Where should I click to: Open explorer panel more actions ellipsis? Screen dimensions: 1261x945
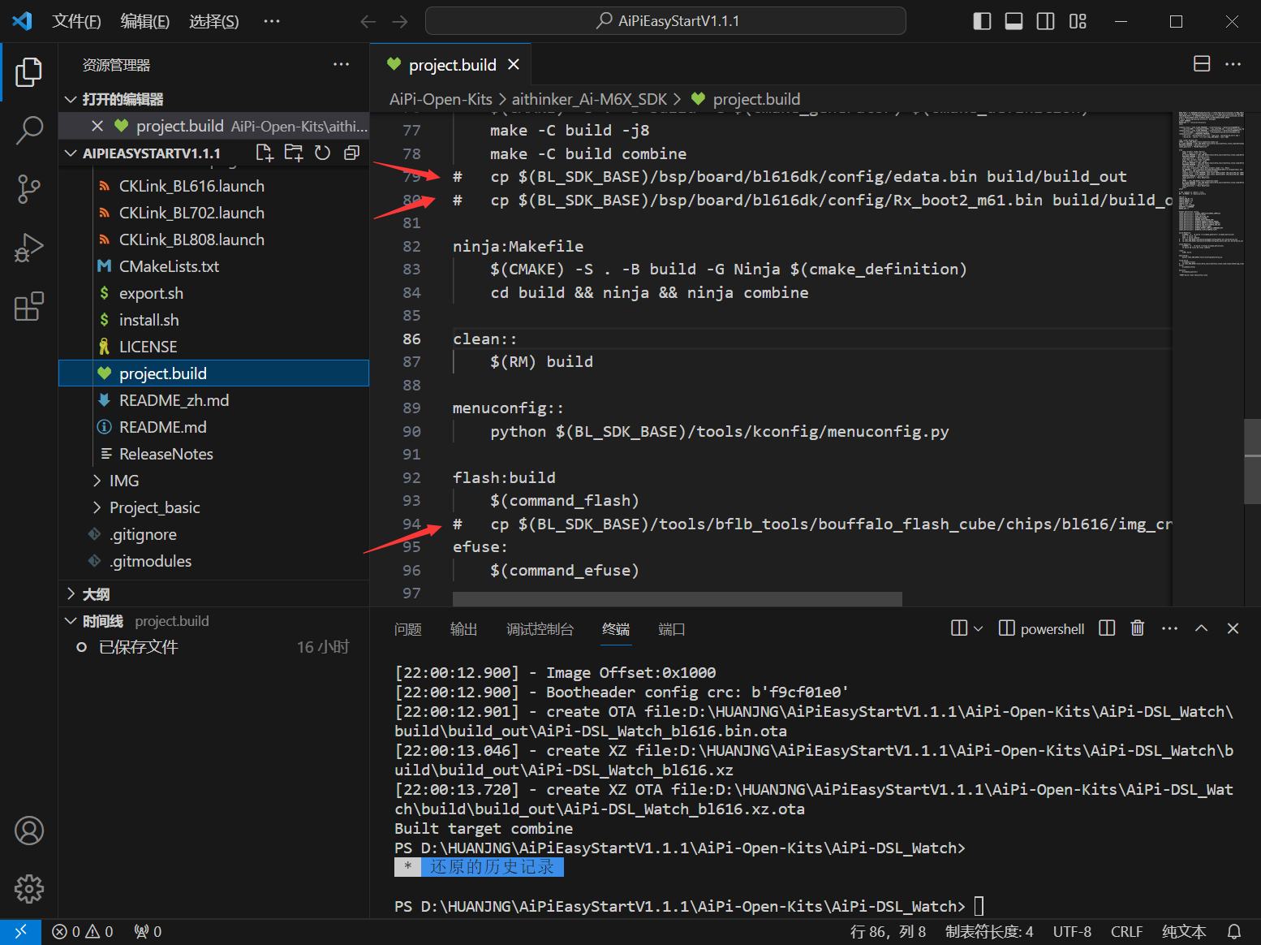pyautogui.click(x=342, y=64)
